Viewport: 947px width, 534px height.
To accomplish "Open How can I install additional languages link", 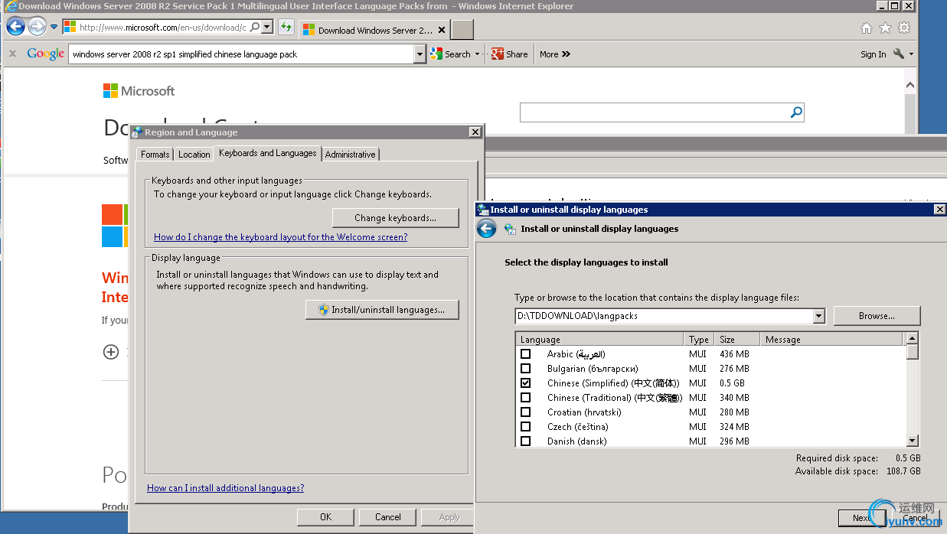I will 225,488.
